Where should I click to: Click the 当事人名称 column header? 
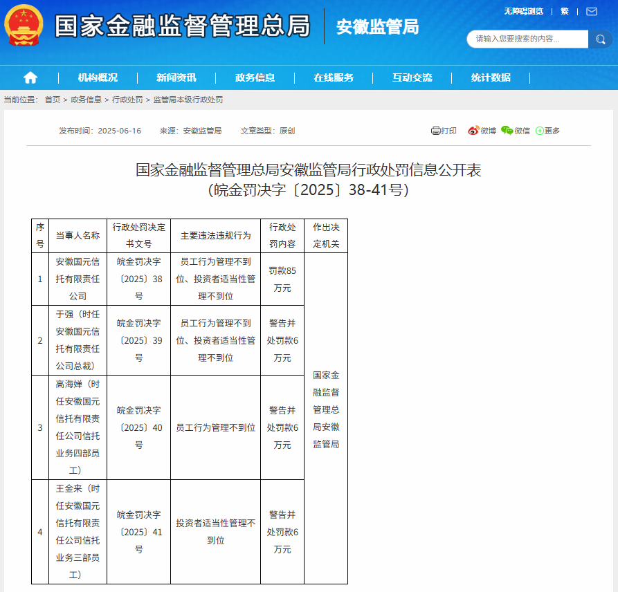[78, 236]
